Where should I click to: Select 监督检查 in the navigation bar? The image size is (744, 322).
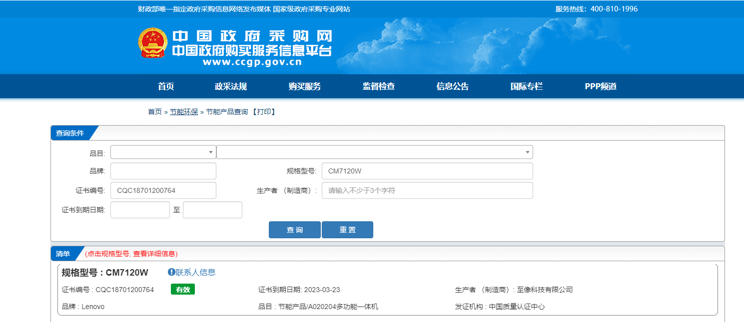(x=379, y=86)
